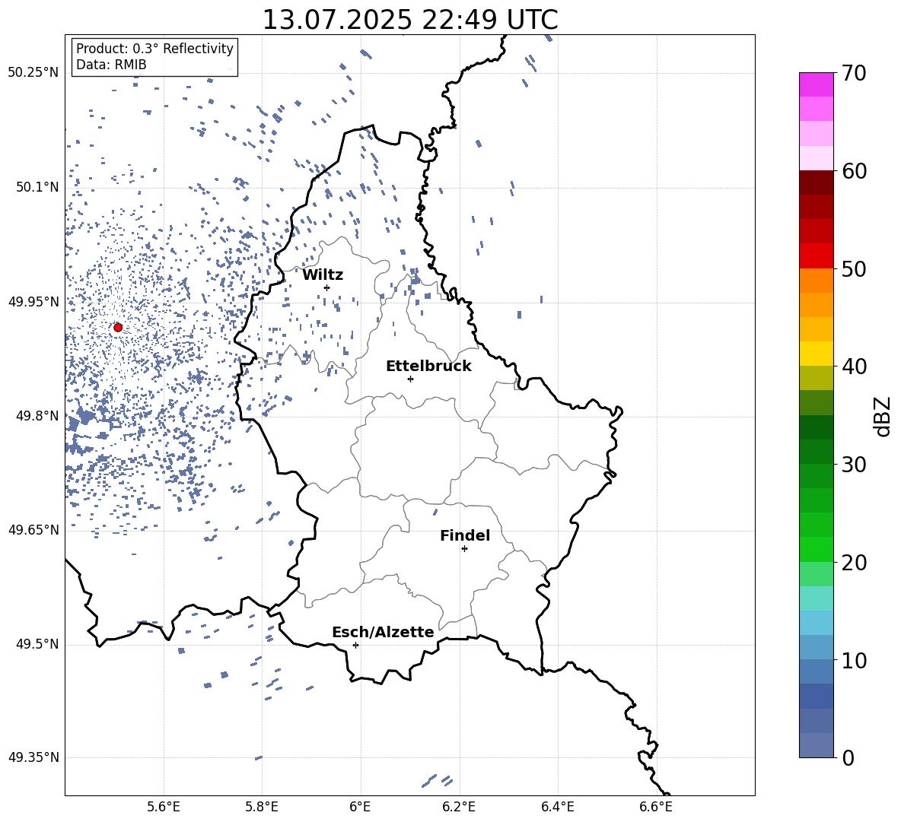Click the Findel city label
The width and height of the screenshot is (901, 822).
tap(465, 535)
